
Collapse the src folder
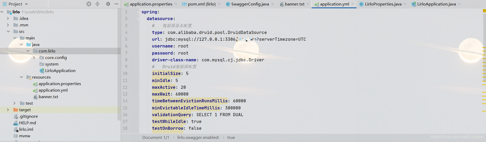tap(8, 31)
